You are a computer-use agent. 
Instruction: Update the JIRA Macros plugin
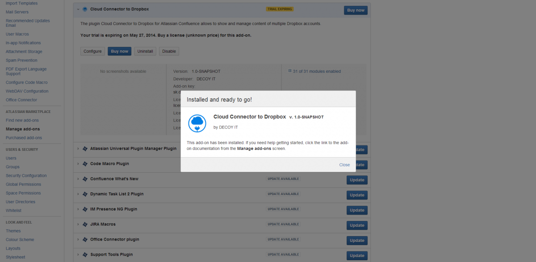pos(357,225)
